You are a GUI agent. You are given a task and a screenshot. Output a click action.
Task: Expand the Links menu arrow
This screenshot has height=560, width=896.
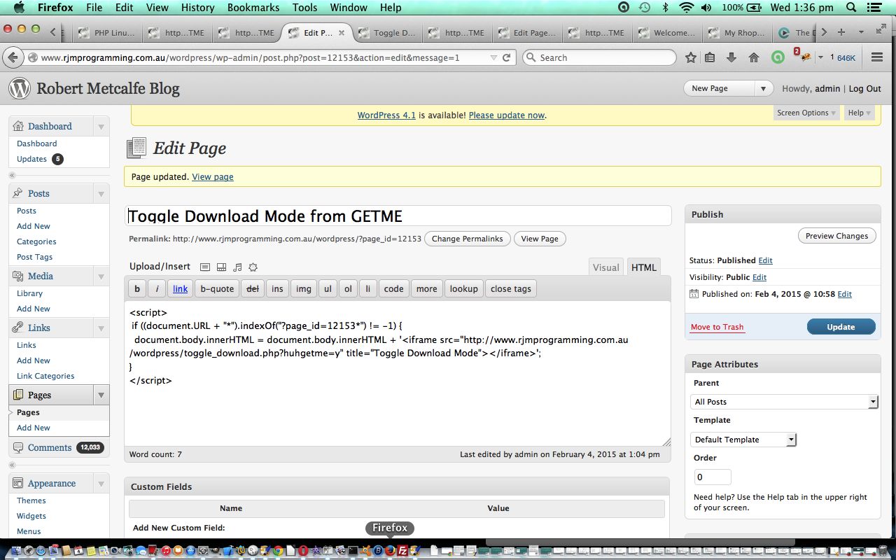click(x=101, y=328)
